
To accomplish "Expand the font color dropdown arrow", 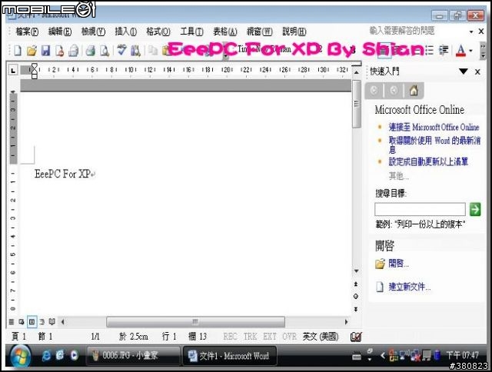I will [470, 51].
